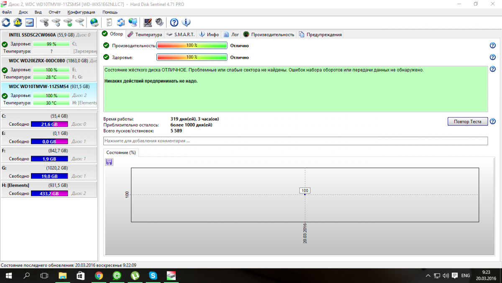
Task: Switch to the Предупреждения tab
Action: pos(320,34)
